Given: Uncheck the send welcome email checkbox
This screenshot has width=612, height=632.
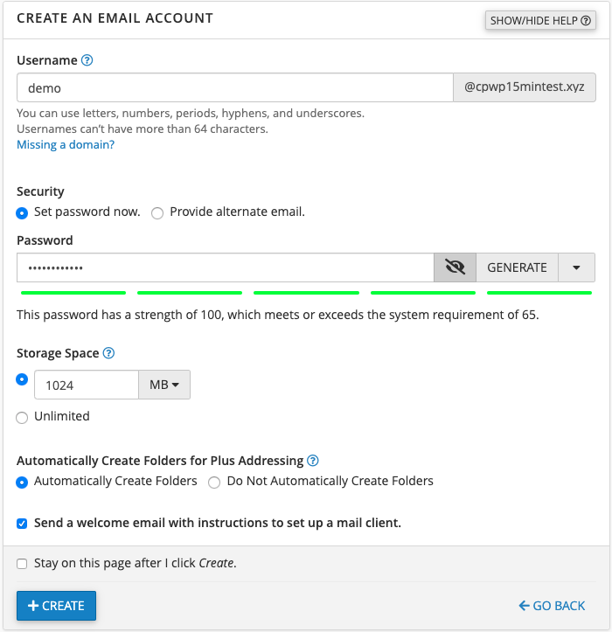Looking at the screenshot, I should (x=23, y=524).
